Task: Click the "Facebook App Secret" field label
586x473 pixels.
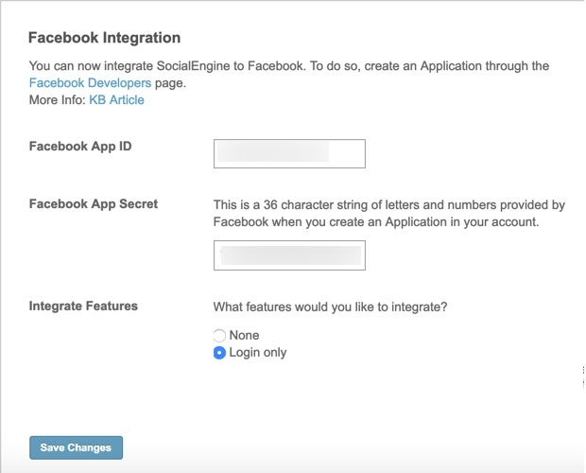Action: (x=94, y=203)
